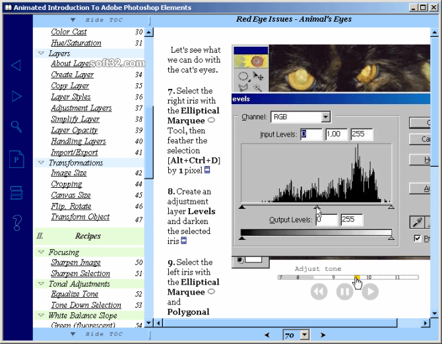Go to previous page arrow at bottom
The width and height of the screenshot is (442, 344).
(x=267, y=335)
